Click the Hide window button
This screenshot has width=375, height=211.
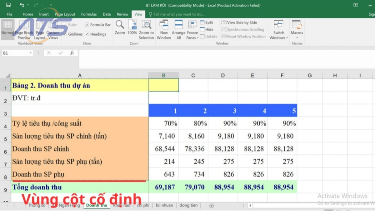(x=206, y=29)
